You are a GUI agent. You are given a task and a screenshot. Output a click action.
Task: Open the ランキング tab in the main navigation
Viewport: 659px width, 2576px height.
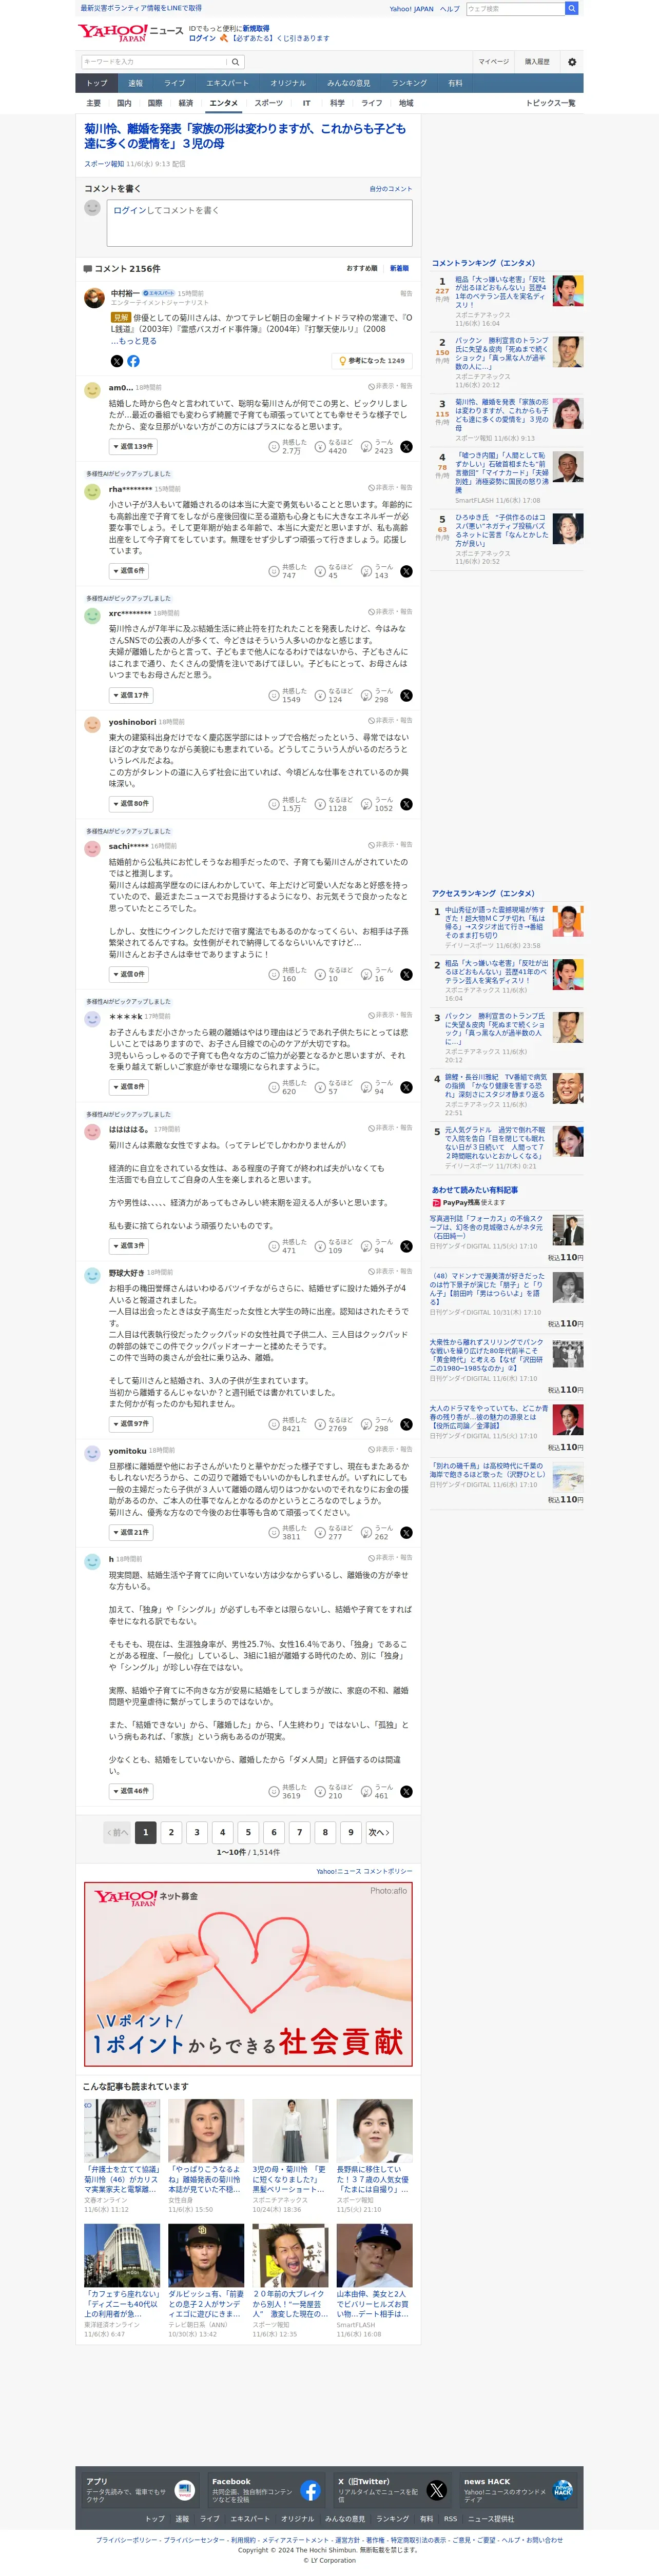[409, 83]
